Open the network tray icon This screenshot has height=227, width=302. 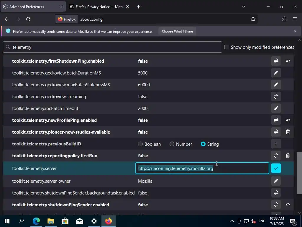[246, 221]
